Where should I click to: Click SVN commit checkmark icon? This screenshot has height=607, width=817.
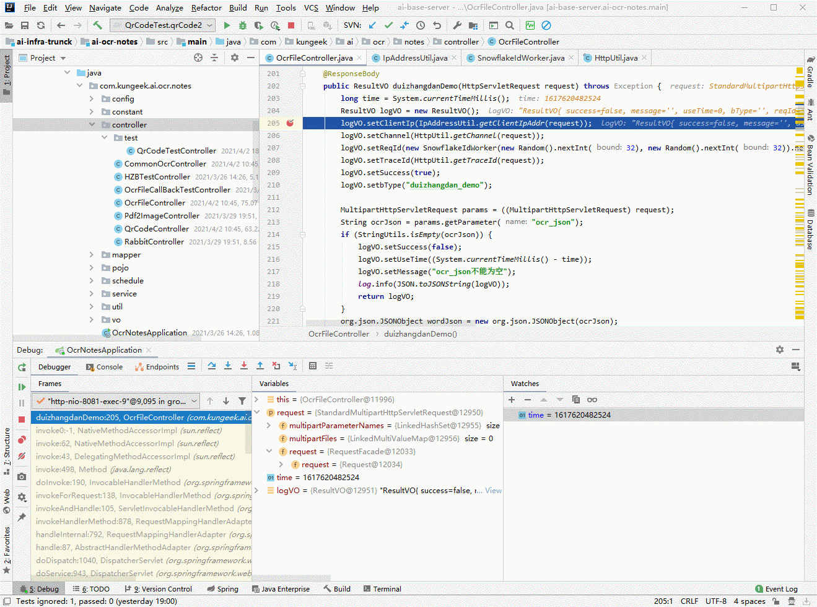(388, 25)
